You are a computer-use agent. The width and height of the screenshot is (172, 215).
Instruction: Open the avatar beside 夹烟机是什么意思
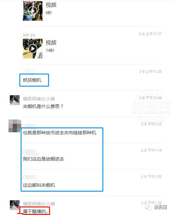click(x=15, y=100)
